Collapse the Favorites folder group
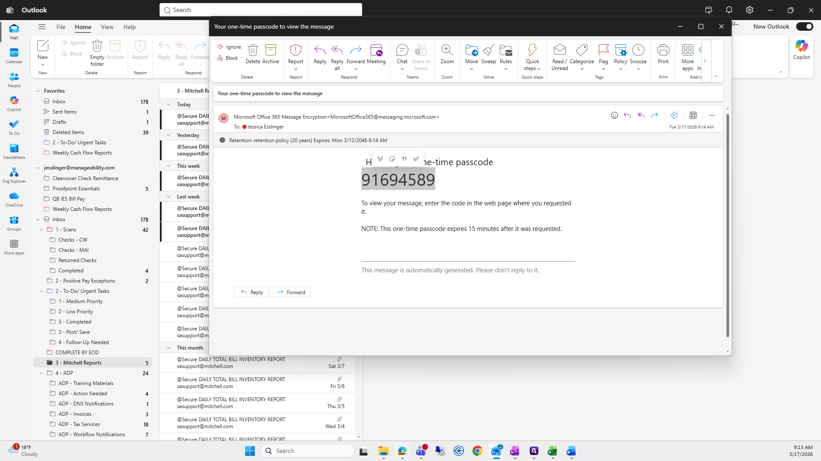Image resolution: width=821 pixels, height=461 pixels. [38, 91]
